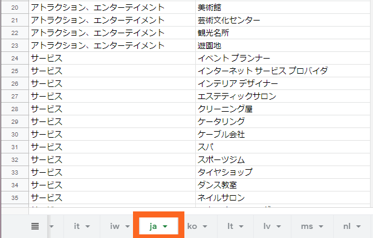Select cell containing ダンス教室

click(x=283, y=185)
